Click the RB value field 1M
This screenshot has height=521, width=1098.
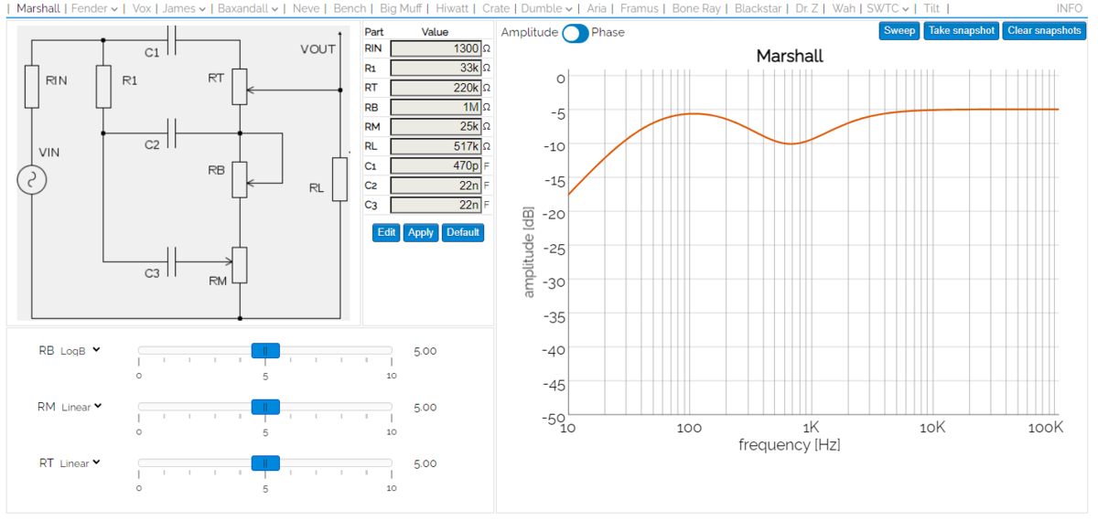(436, 107)
